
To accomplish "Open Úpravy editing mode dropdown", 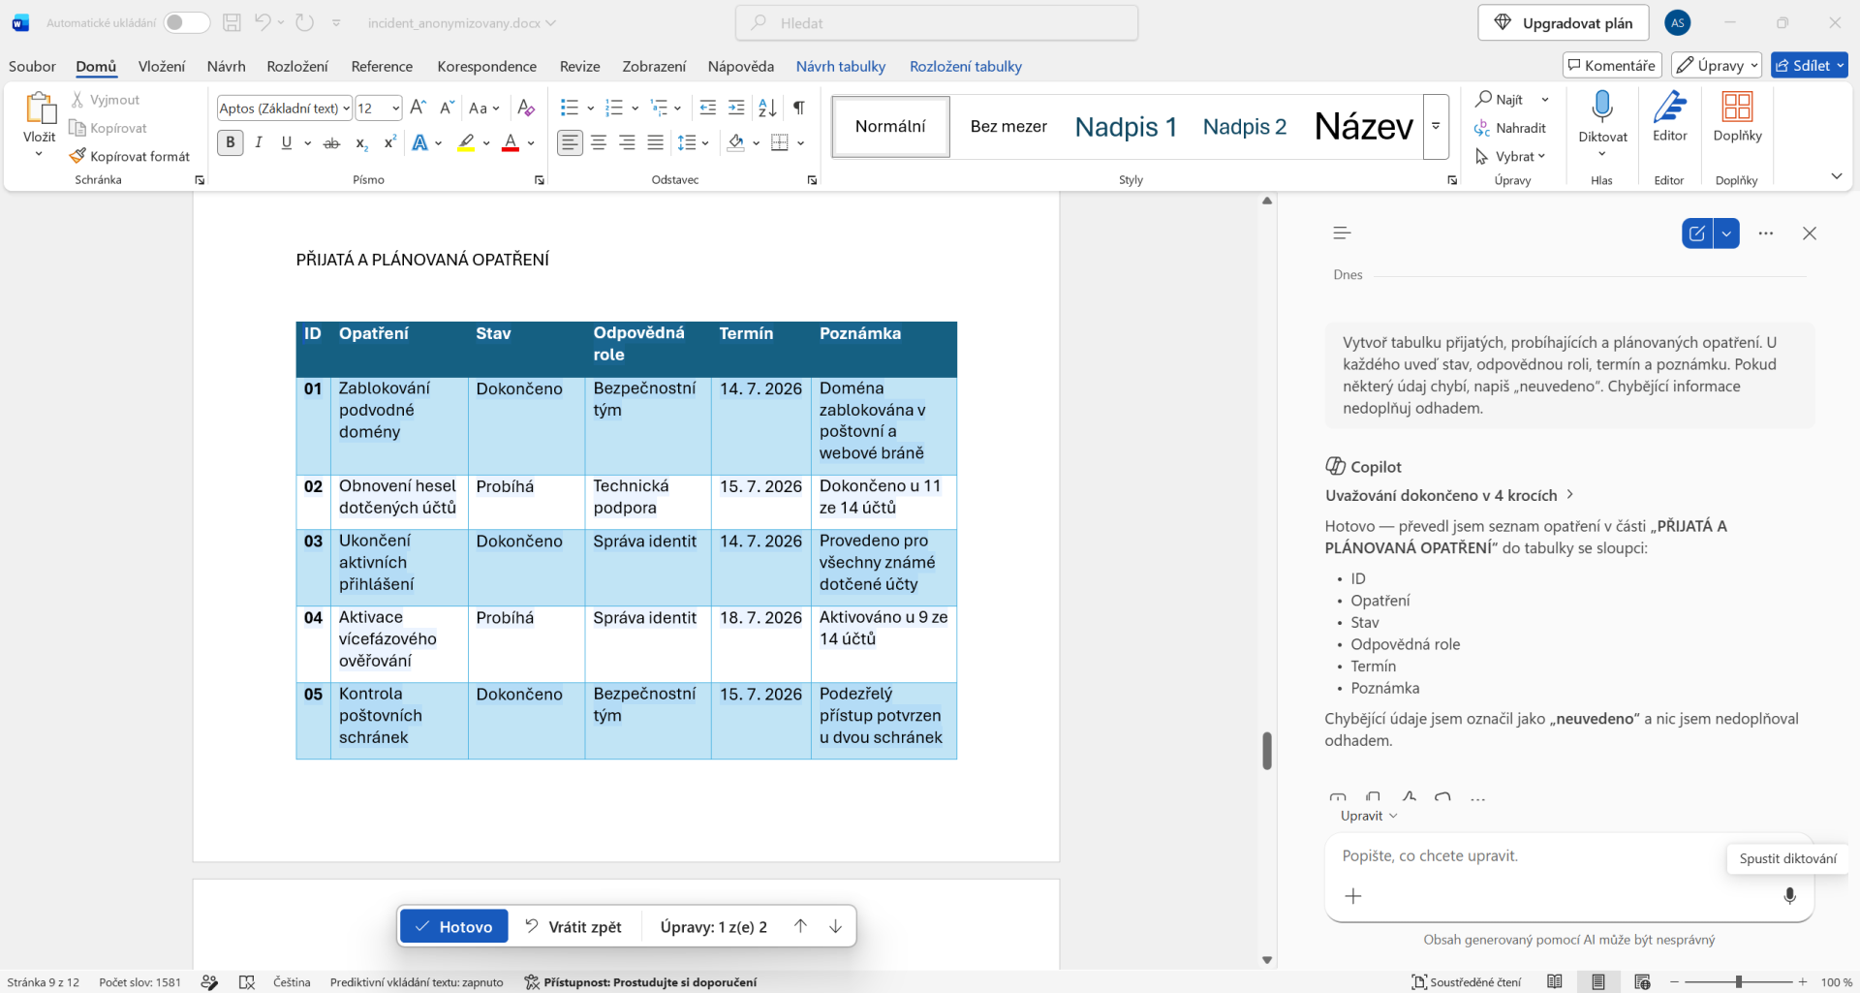I will [1717, 65].
